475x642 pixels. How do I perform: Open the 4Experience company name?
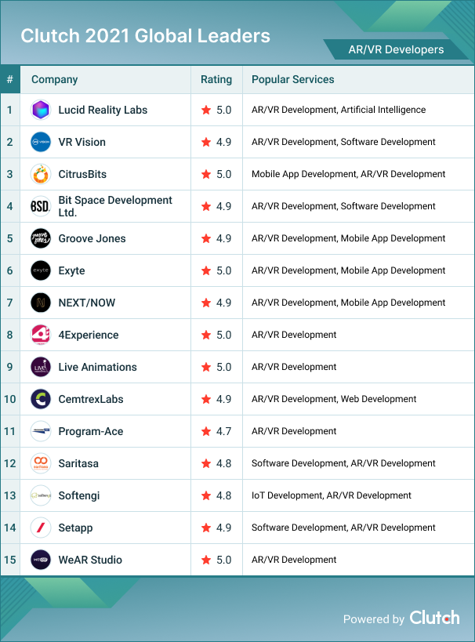[x=89, y=335]
